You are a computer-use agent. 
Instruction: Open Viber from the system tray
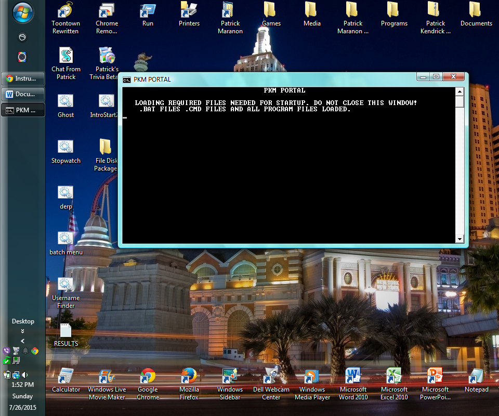[6, 350]
